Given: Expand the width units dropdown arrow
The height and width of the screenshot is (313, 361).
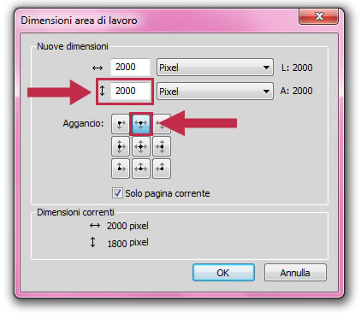Looking at the screenshot, I should coord(266,68).
